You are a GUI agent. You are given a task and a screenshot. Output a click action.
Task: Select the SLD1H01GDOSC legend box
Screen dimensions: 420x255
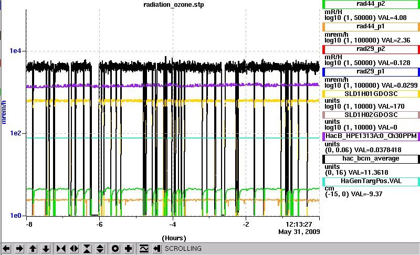tap(371, 94)
